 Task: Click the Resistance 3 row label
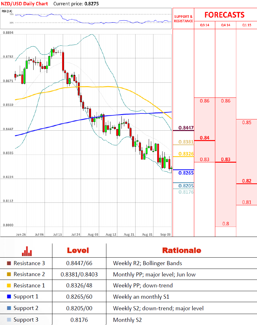coord(29,263)
